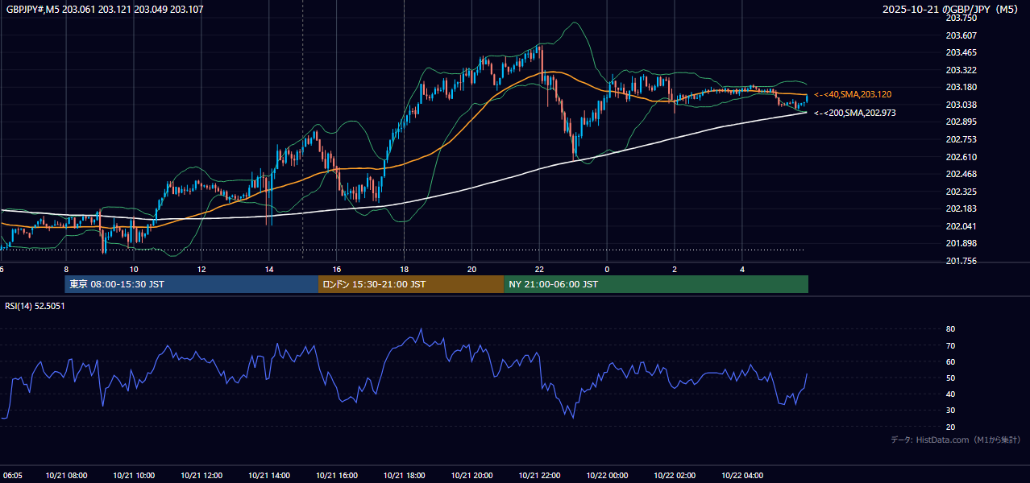The width and height of the screenshot is (1030, 483).
Task: Click RSI scale level 30
Action: click(x=950, y=410)
